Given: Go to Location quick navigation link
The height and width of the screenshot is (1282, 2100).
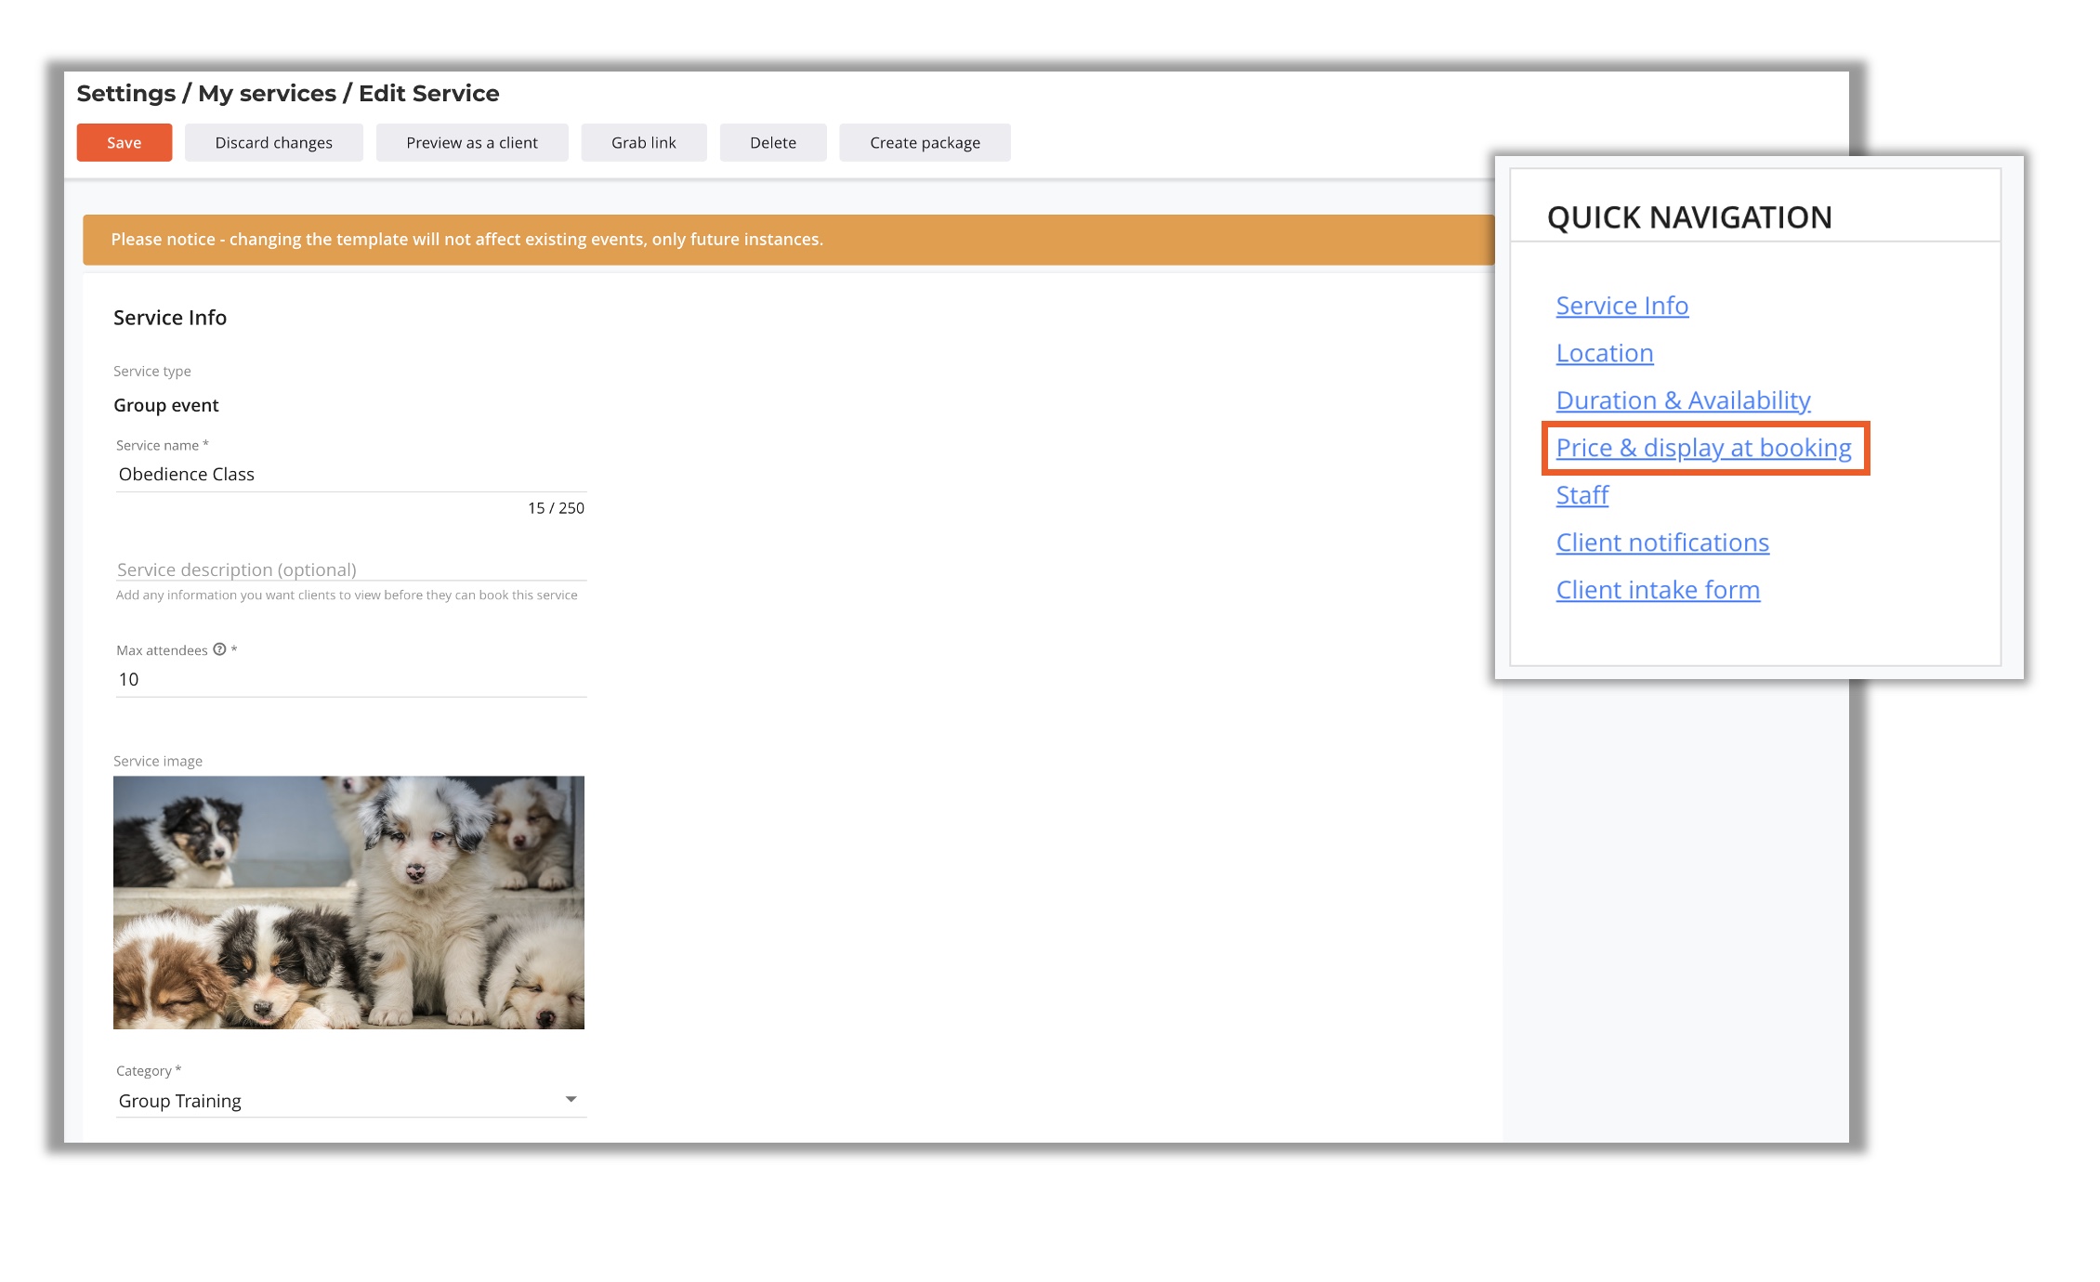Looking at the screenshot, I should pyautogui.click(x=1604, y=353).
